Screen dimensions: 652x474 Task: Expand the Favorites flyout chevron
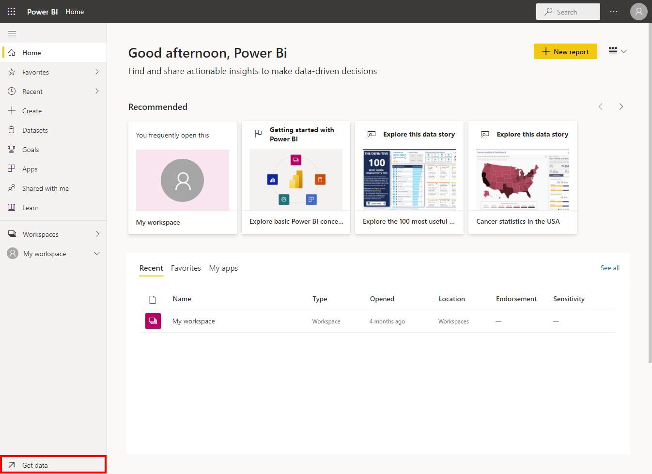97,72
